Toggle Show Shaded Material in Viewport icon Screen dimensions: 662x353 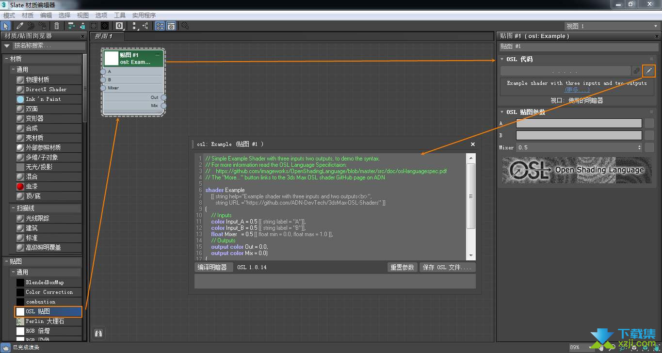coord(94,26)
